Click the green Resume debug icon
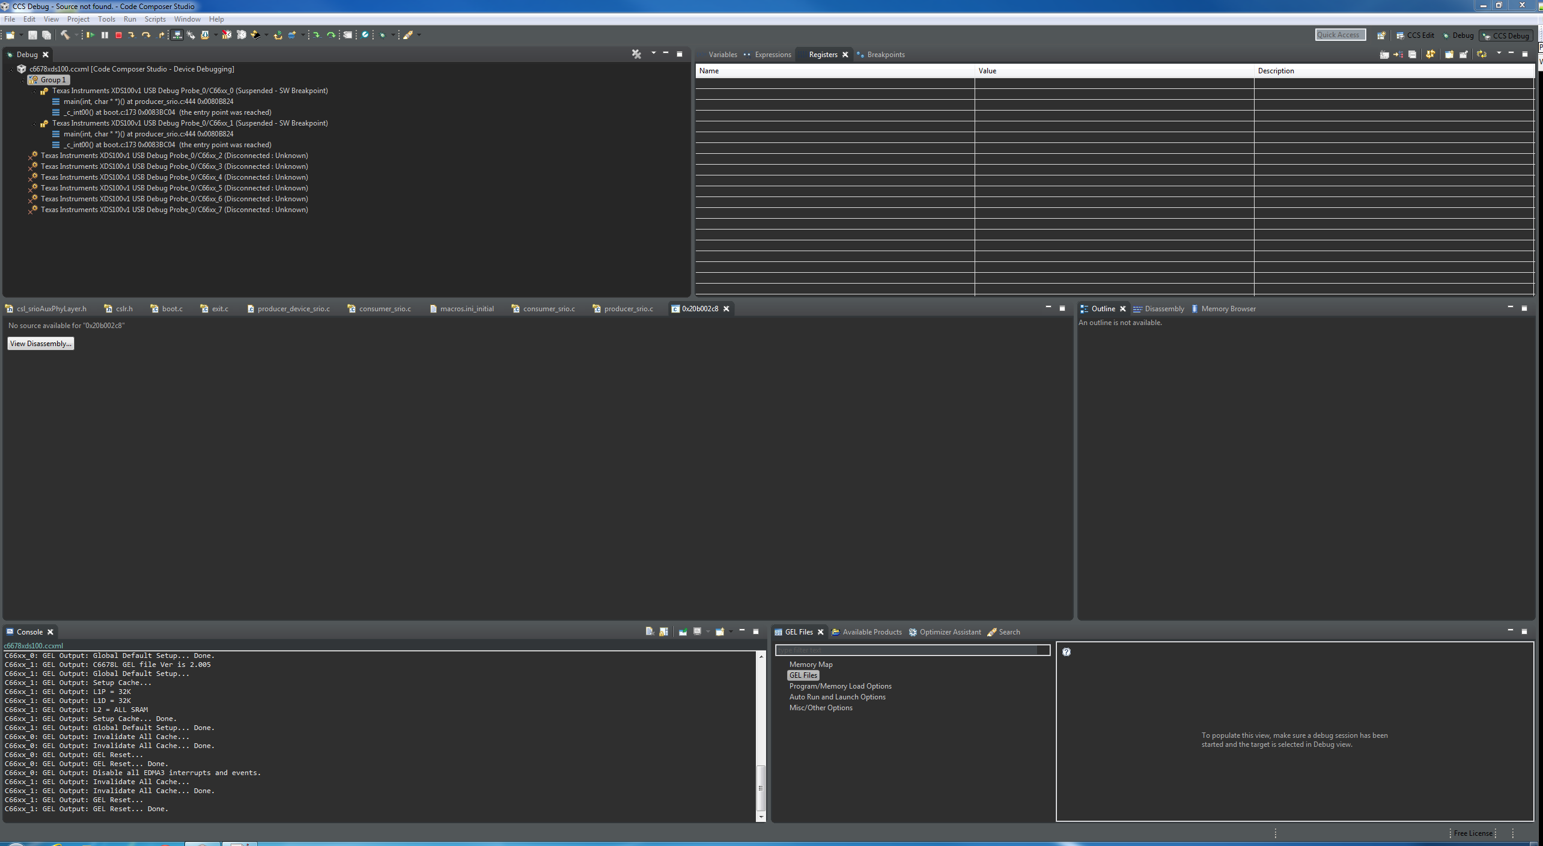 (90, 35)
